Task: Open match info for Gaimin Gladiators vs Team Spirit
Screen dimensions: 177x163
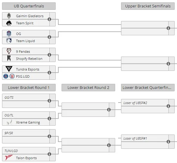Action: [49, 19]
